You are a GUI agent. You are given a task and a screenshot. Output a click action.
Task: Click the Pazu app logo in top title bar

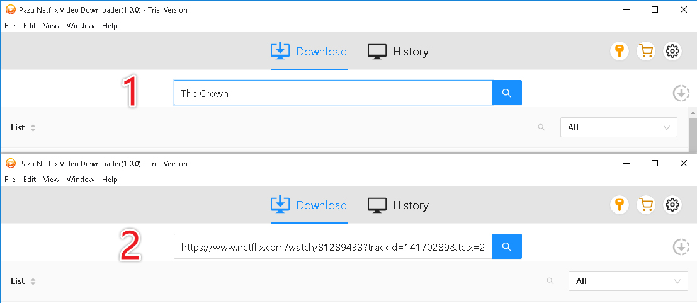[10, 10]
